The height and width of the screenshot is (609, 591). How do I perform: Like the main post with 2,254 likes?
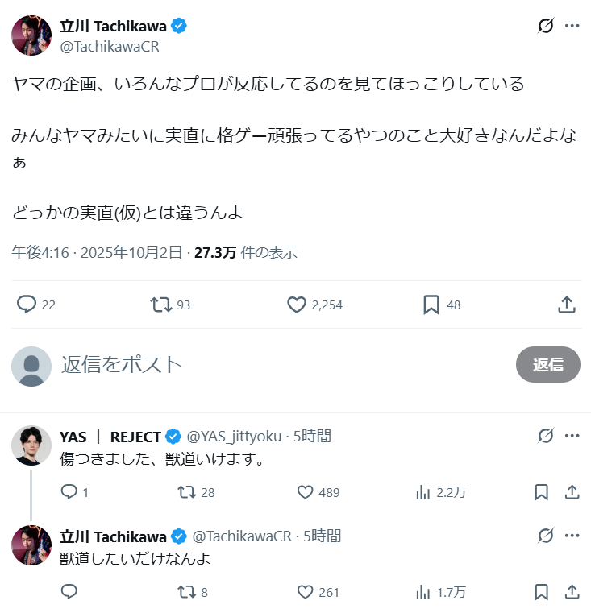pos(297,304)
